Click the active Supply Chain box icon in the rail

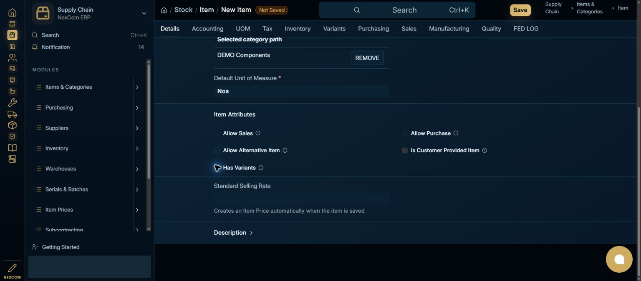(12, 35)
